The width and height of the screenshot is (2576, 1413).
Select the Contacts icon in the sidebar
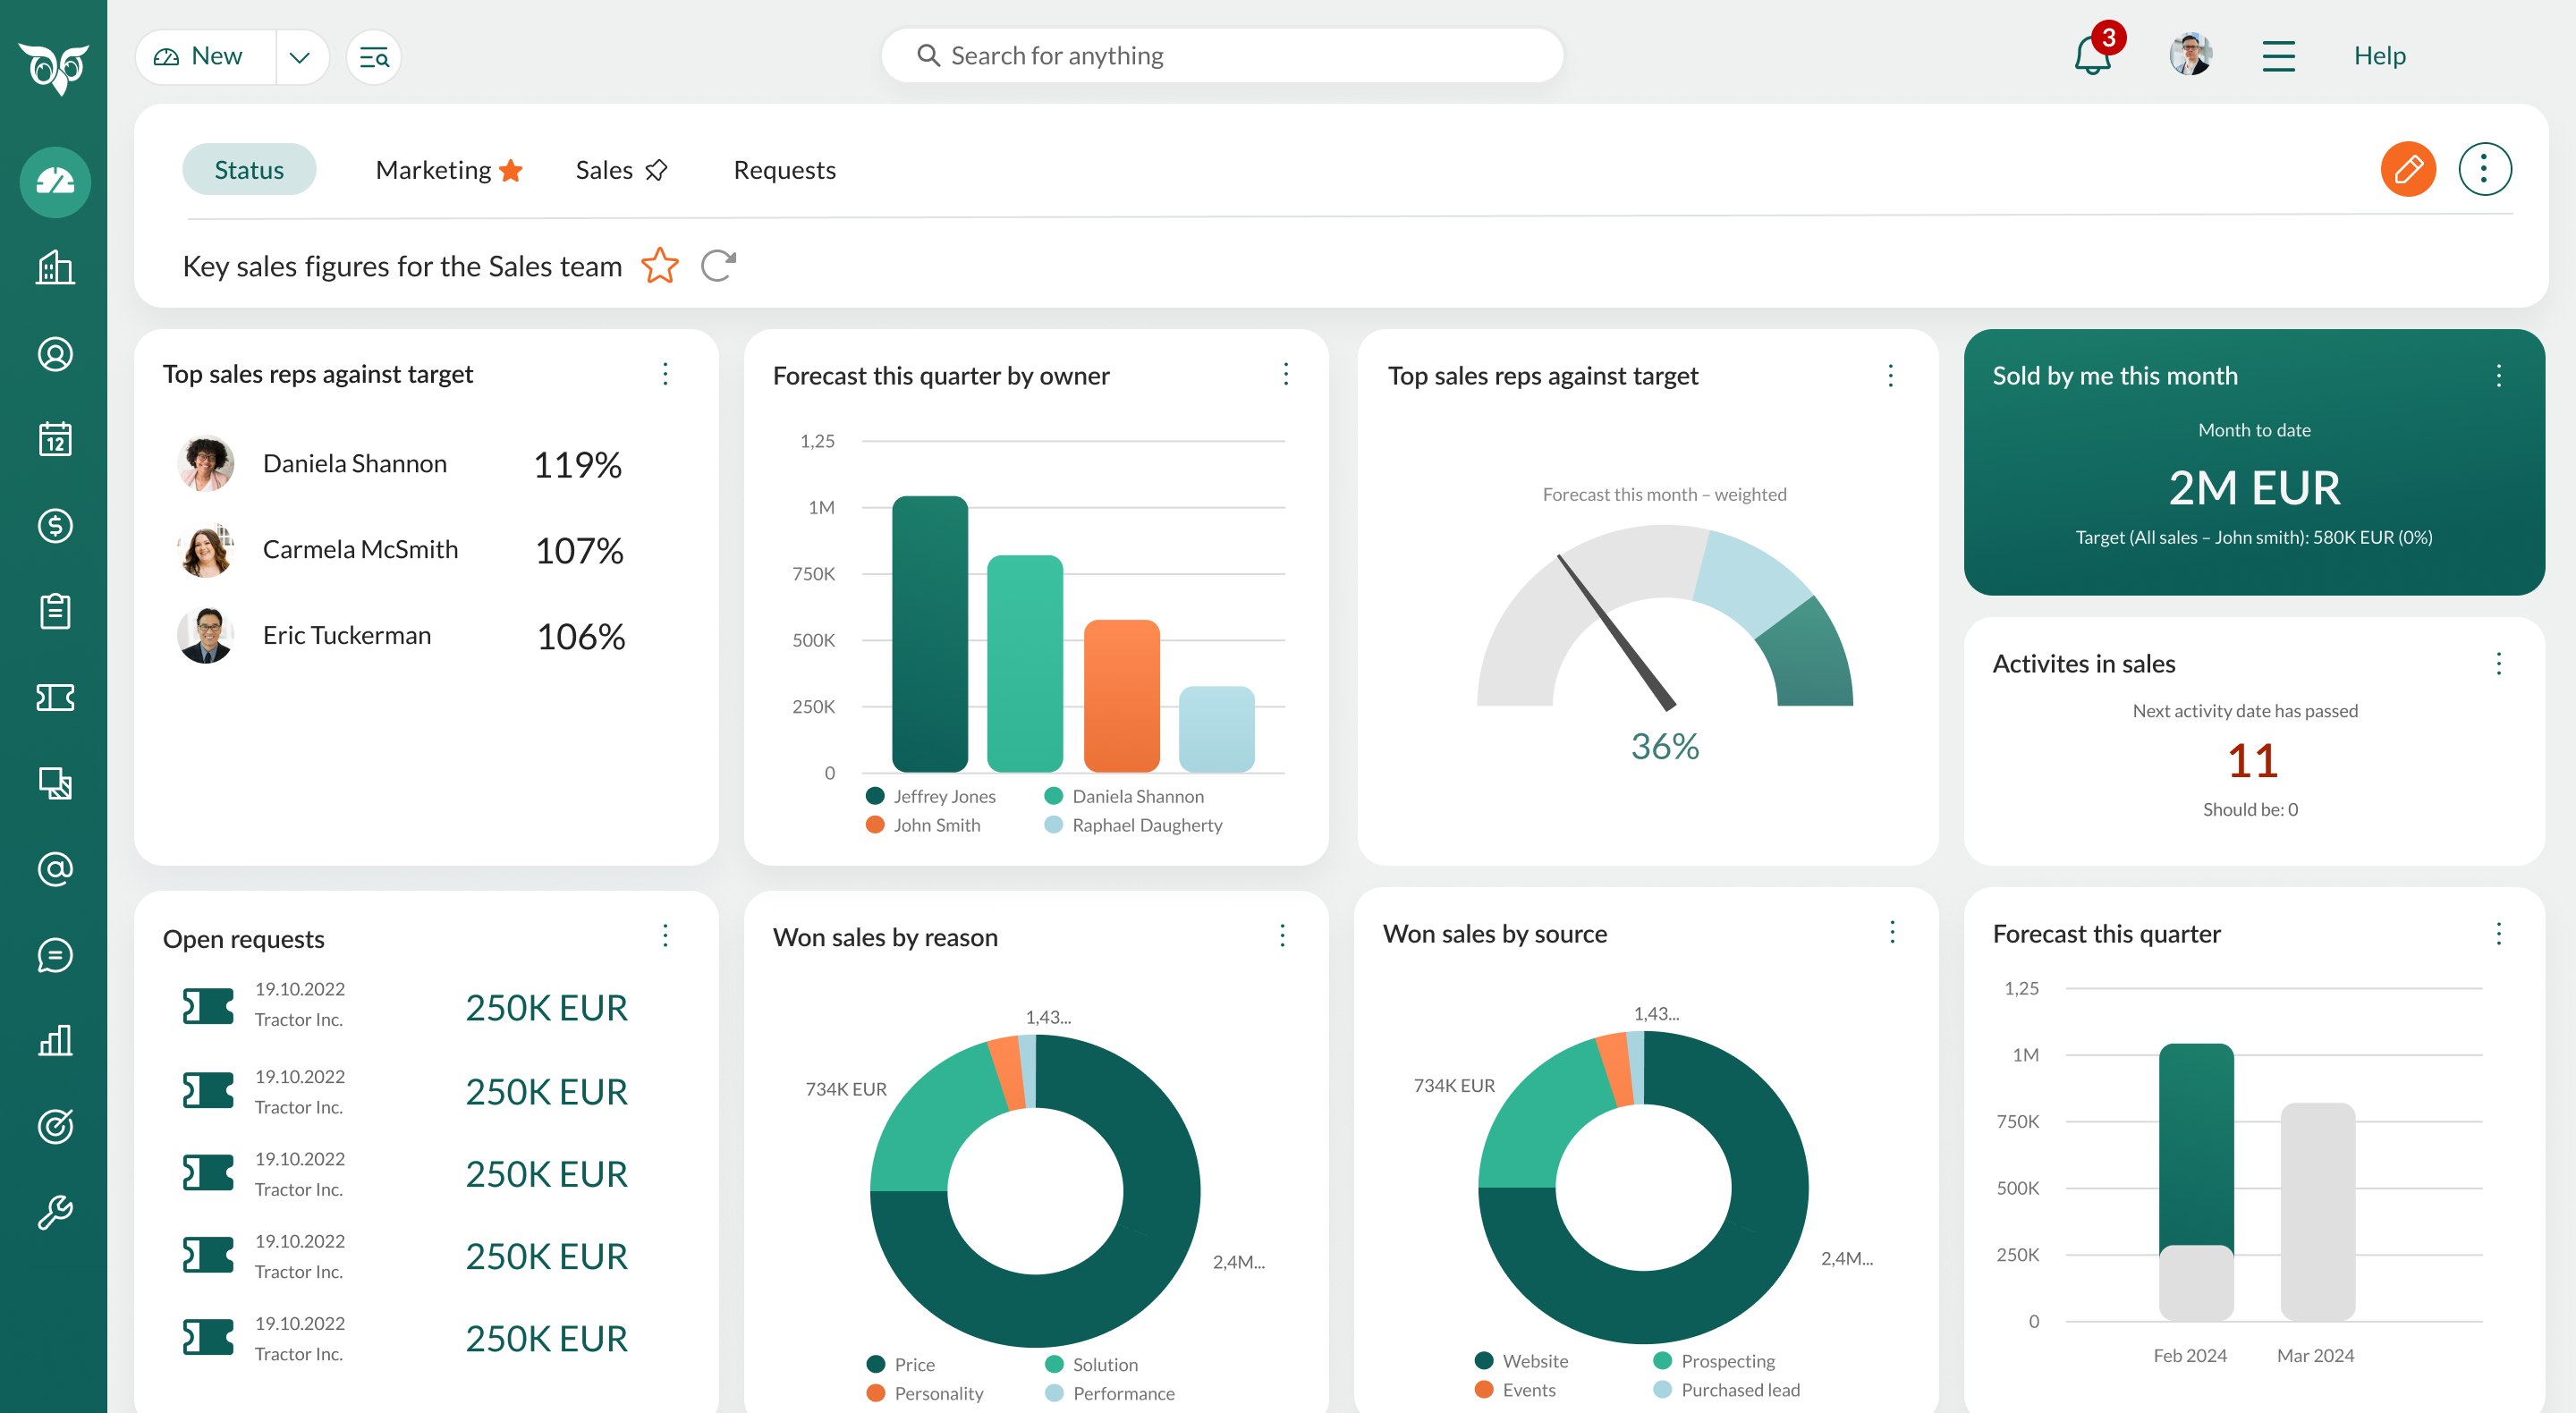(x=55, y=354)
